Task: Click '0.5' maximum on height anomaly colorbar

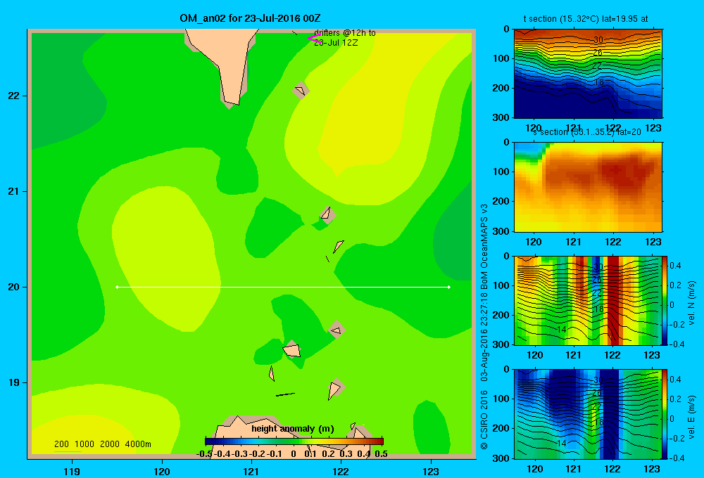Action: (x=381, y=454)
